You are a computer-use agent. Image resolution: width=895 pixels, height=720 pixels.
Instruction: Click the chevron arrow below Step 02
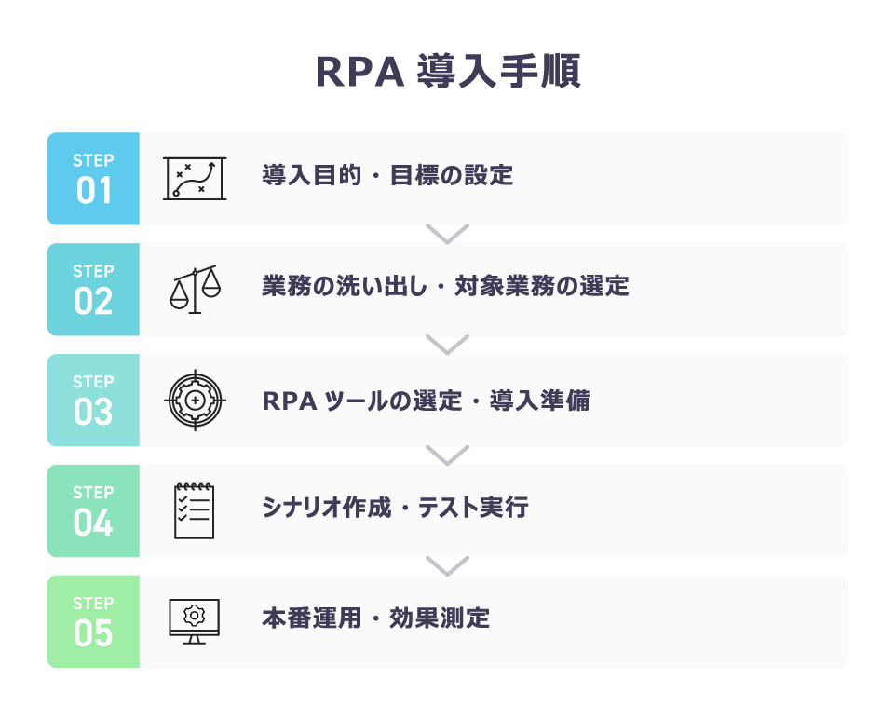pyautogui.click(x=447, y=345)
